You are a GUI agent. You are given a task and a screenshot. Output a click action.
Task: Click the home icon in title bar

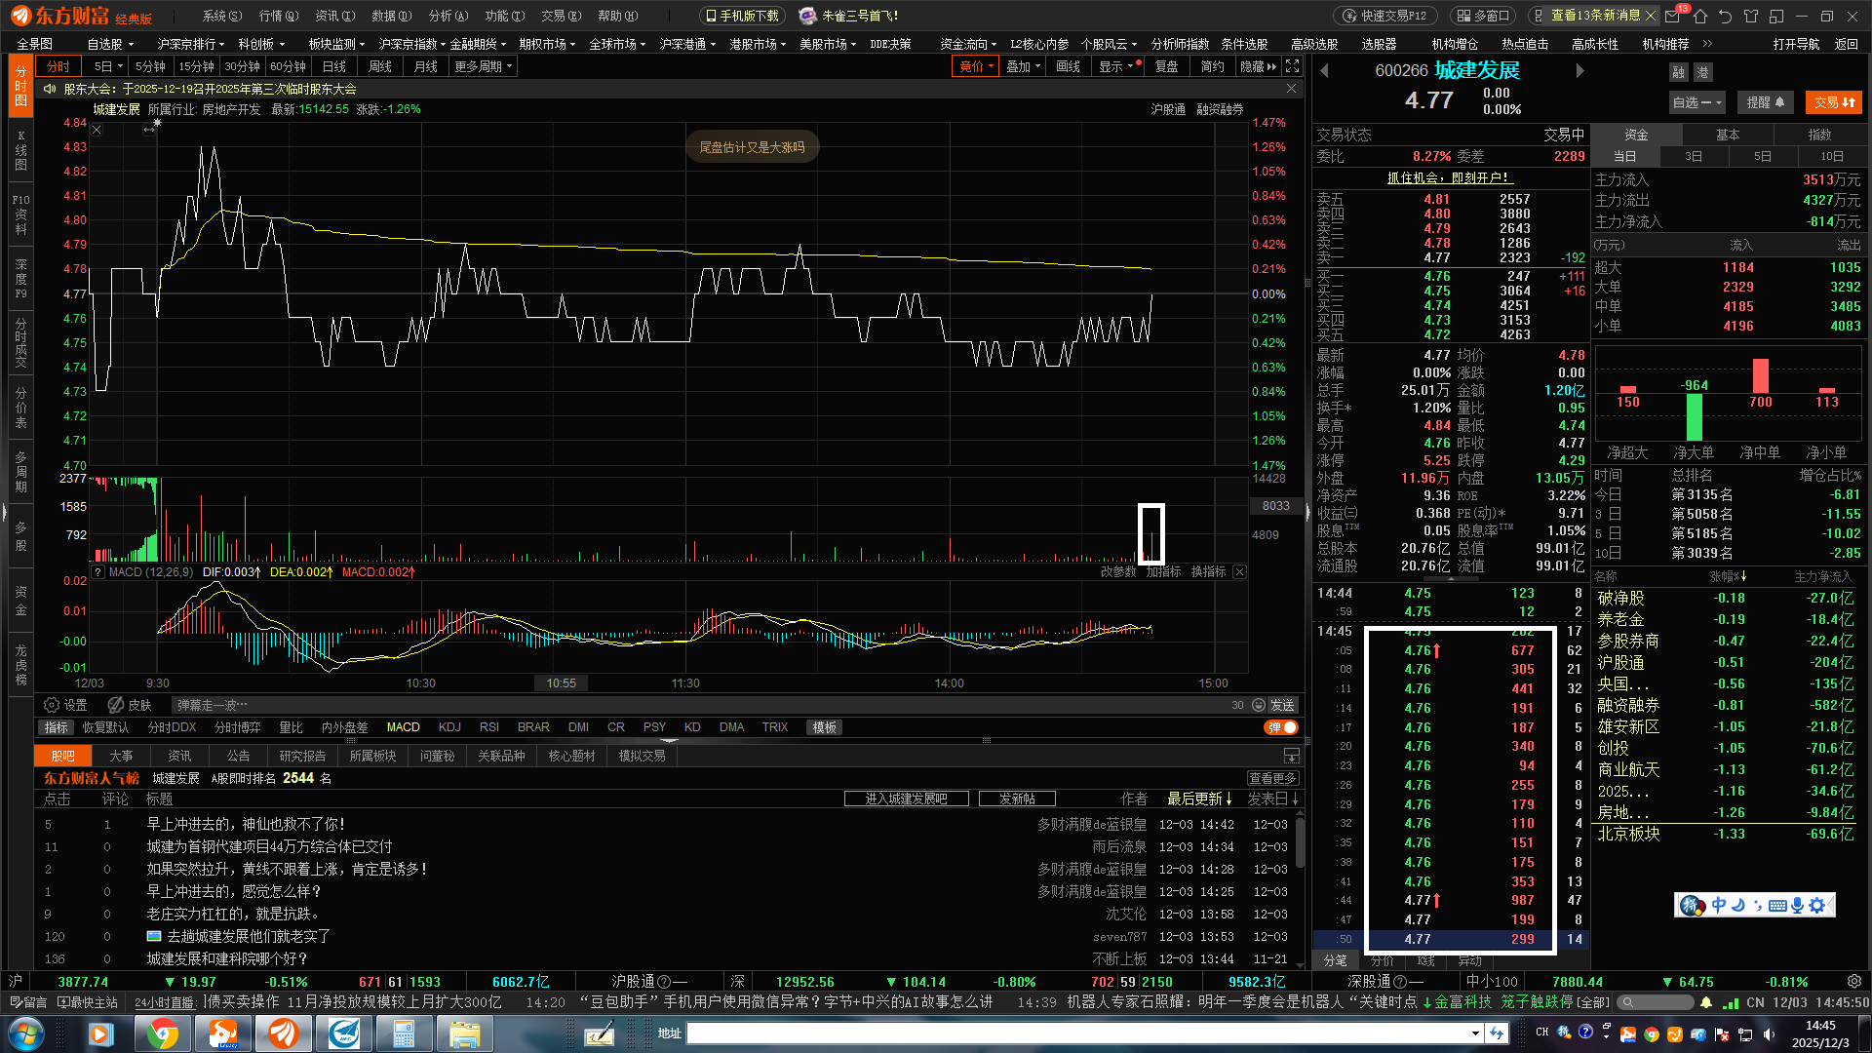point(1700,17)
